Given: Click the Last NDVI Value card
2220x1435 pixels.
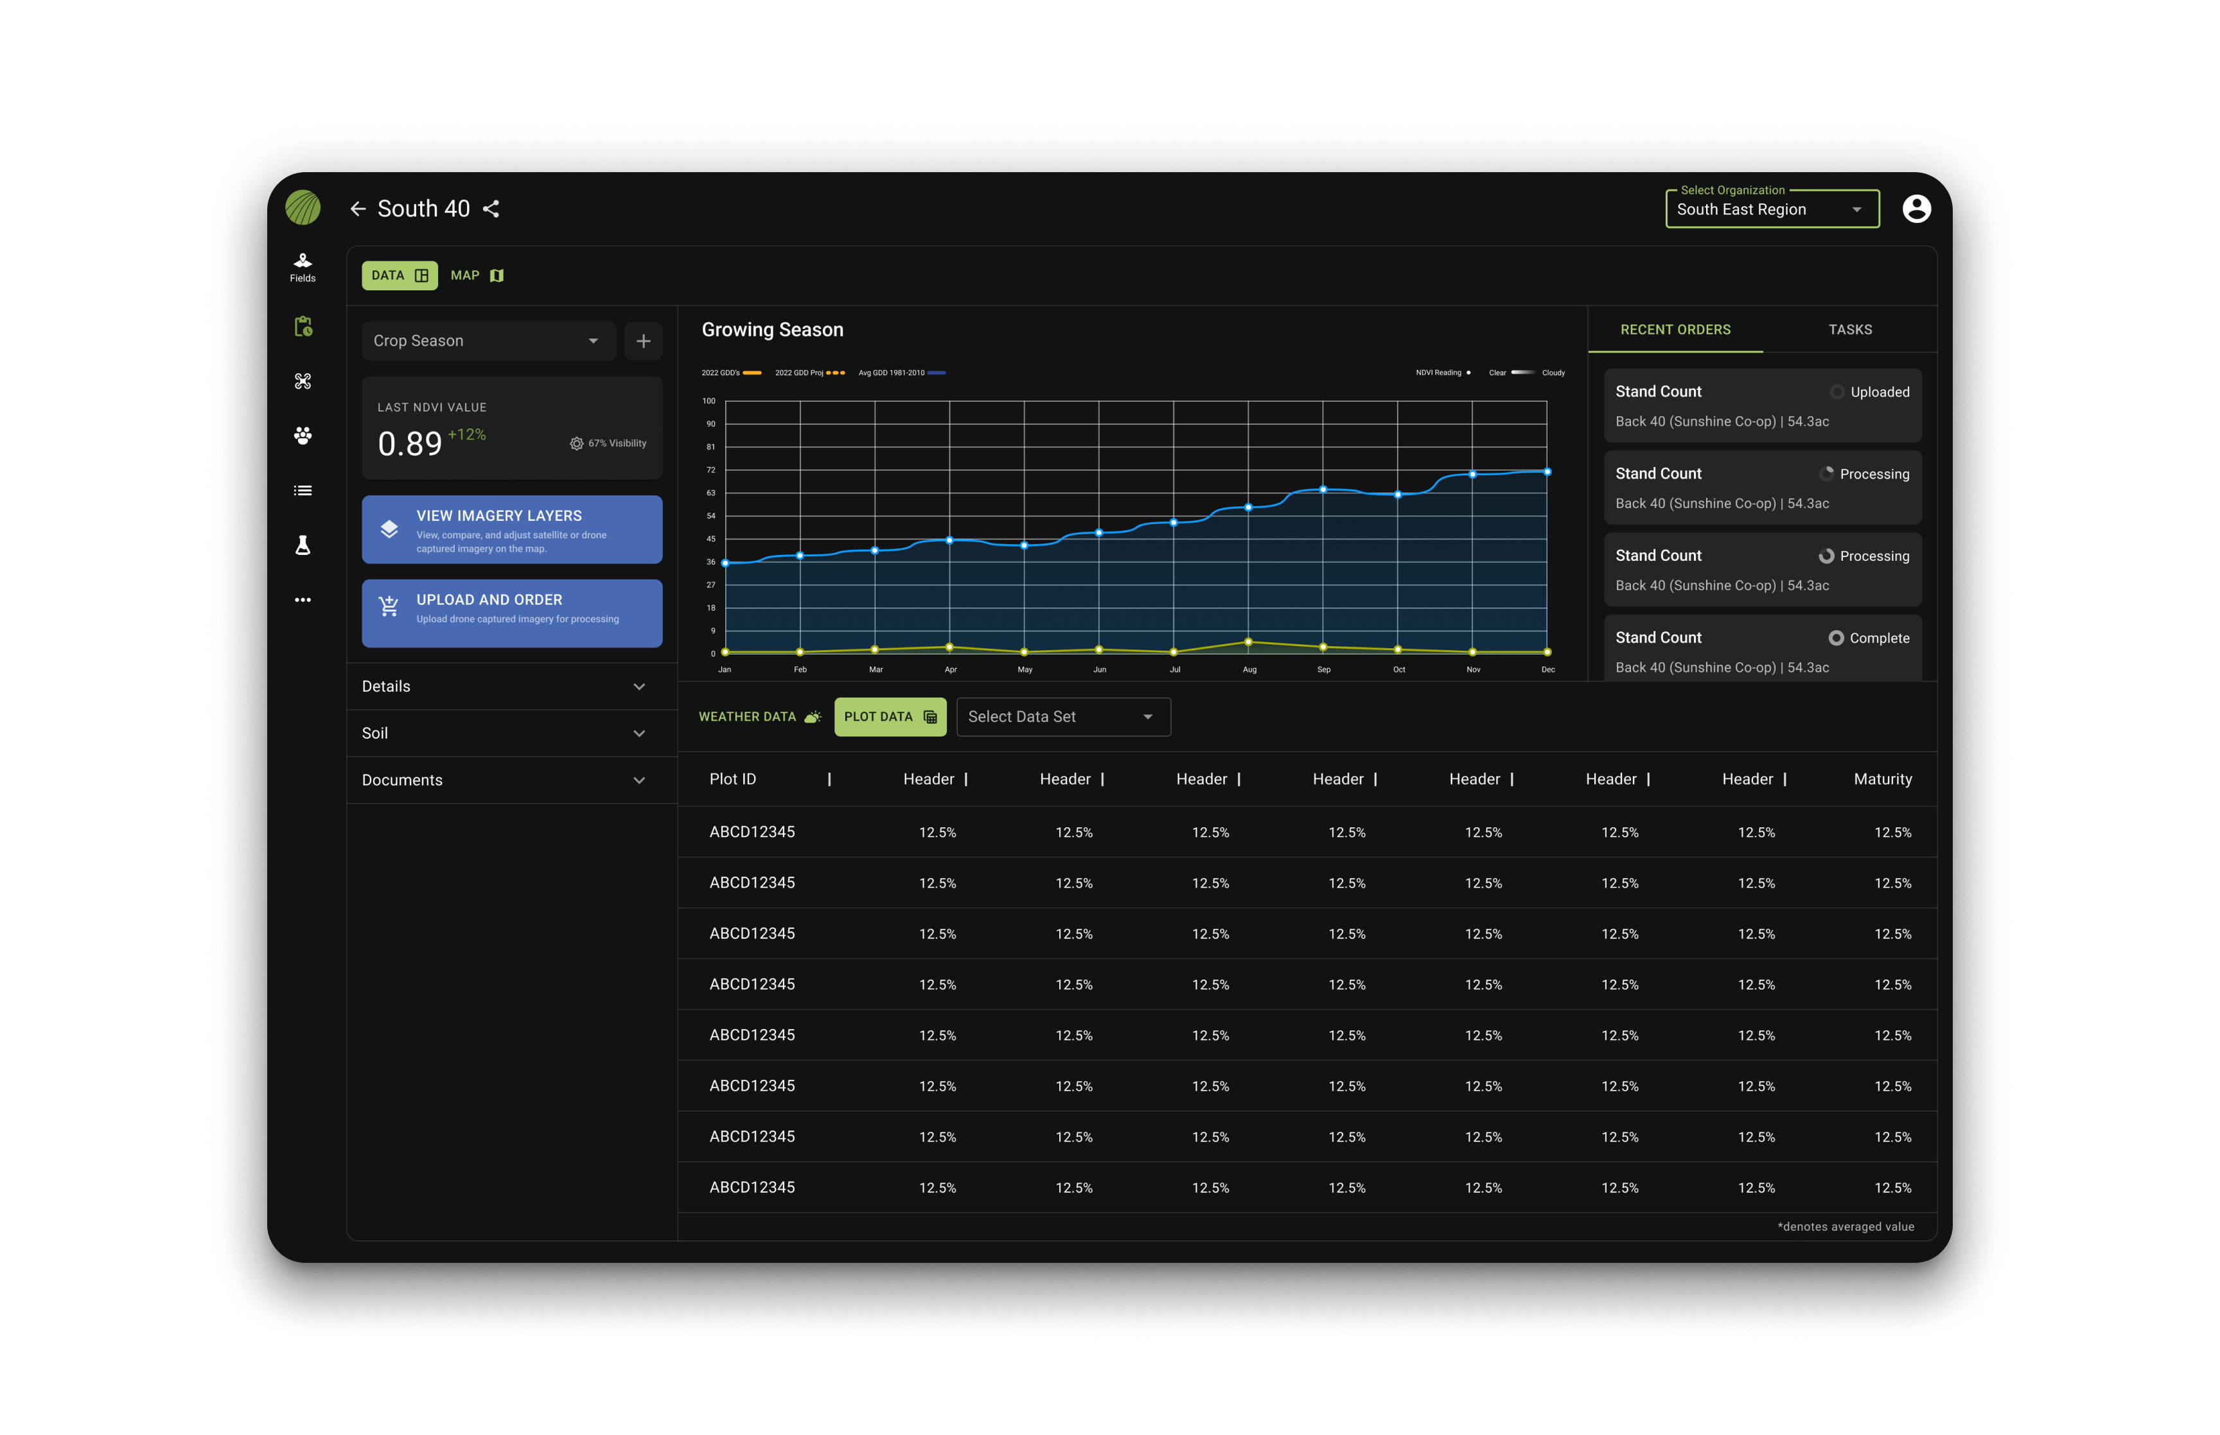Looking at the screenshot, I should coord(511,428).
